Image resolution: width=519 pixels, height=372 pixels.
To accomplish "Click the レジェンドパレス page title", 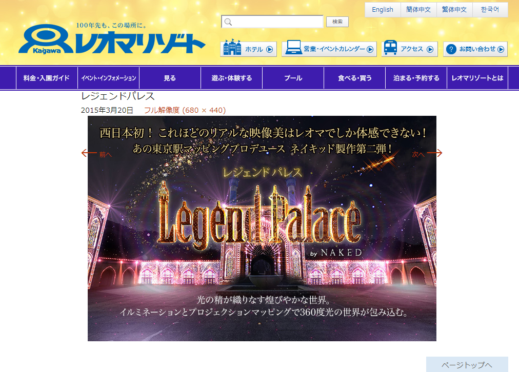I will [x=118, y=96].
